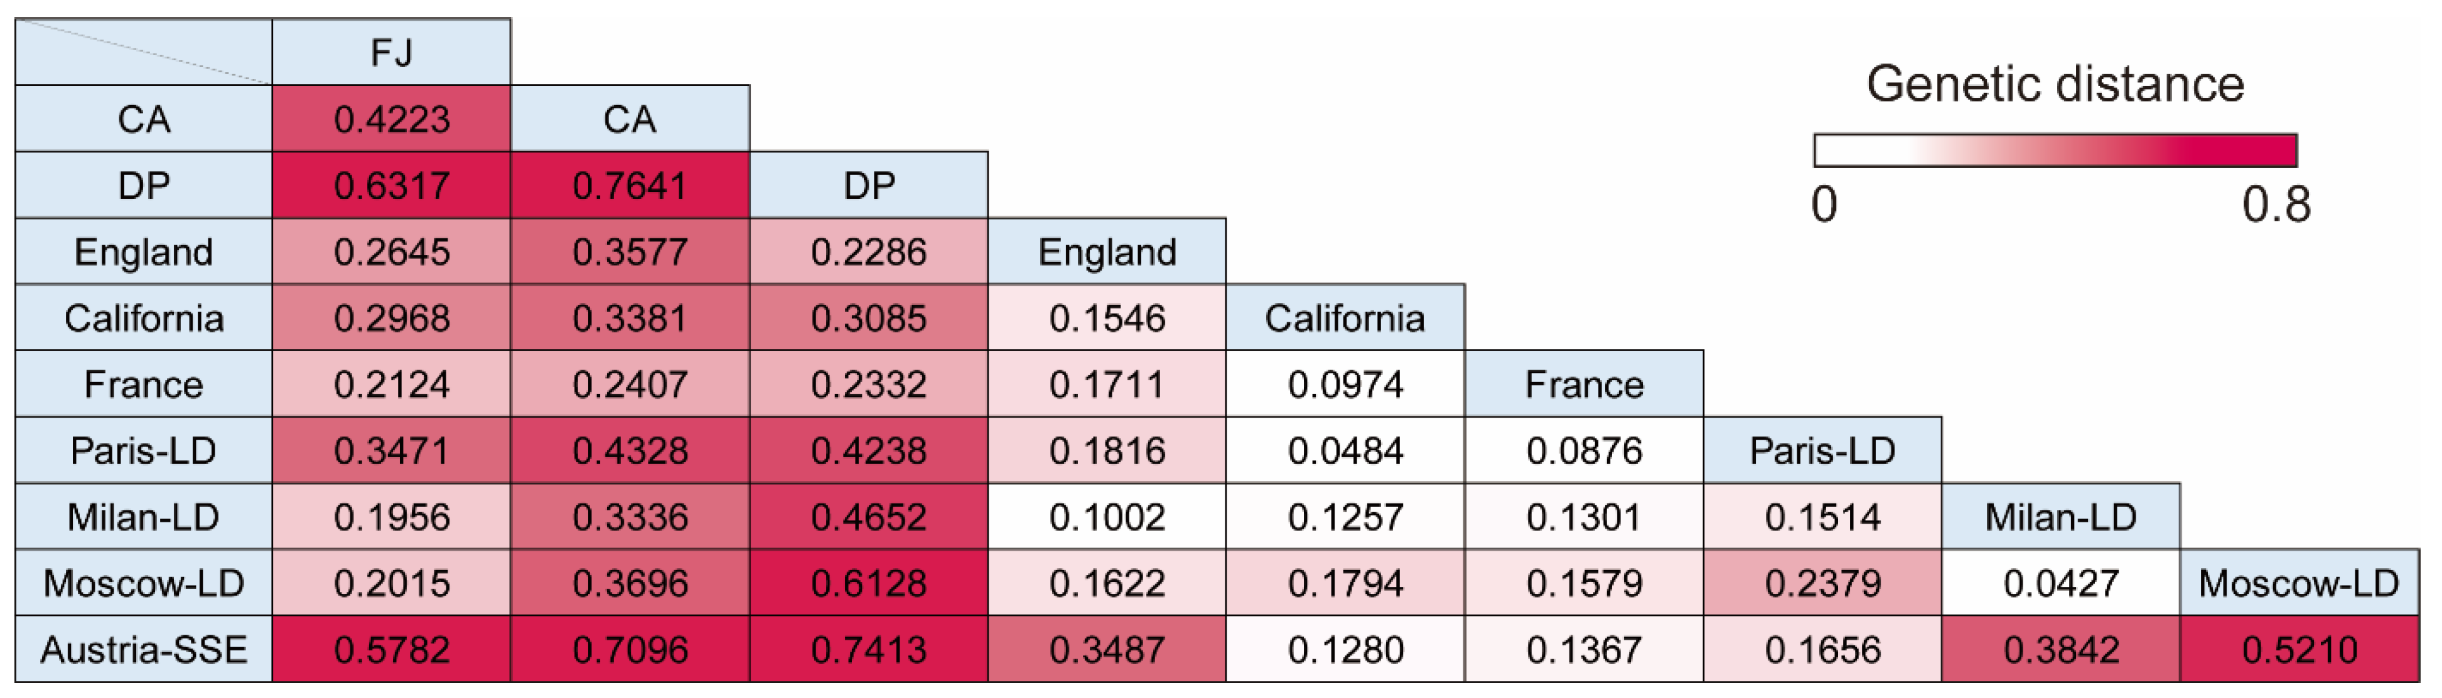
Task: Select the California diagonal column header
Action: (x=1345, y=318)
